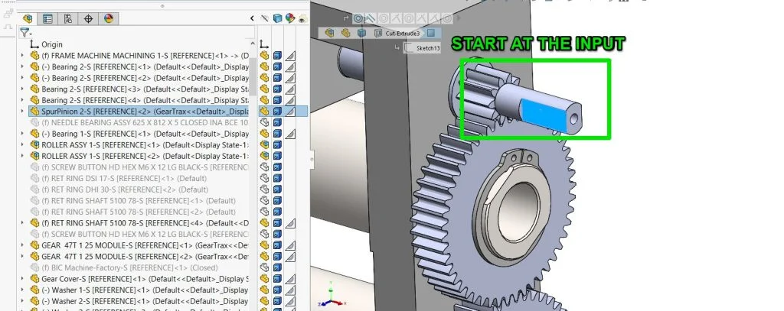The image size is (784, 311).
Task: Click the Hide/Show column header icon
Action: (266, 18)
